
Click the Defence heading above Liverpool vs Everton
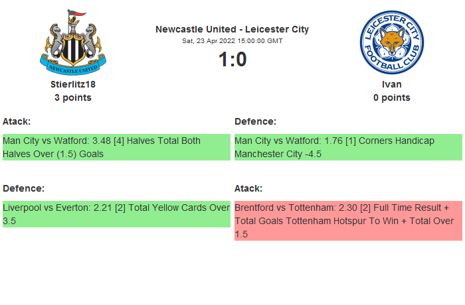point(23,188)
